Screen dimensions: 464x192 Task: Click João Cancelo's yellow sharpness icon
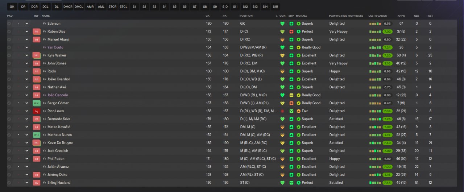click(x=291, y=95)
